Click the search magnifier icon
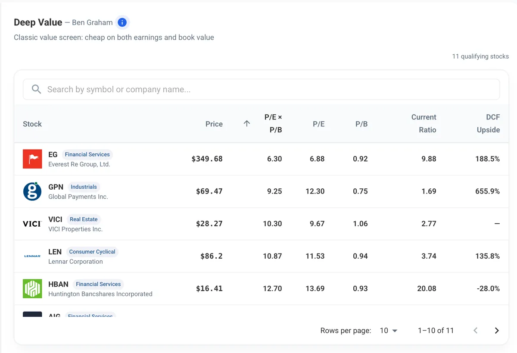The width and height of the screenshot is (517, 353). pyautogui.click(x=37, y=89)
